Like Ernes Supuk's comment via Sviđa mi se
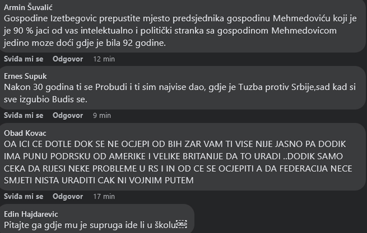This screenshot has width=367, height=233. [x=23, y=116]
